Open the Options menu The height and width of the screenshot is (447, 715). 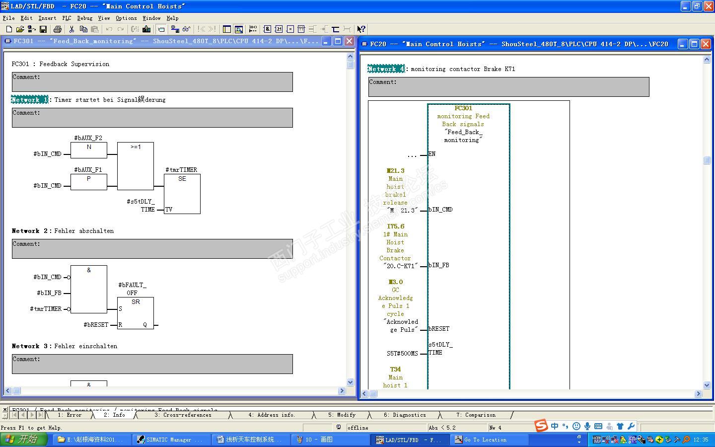tap(126, 18)
